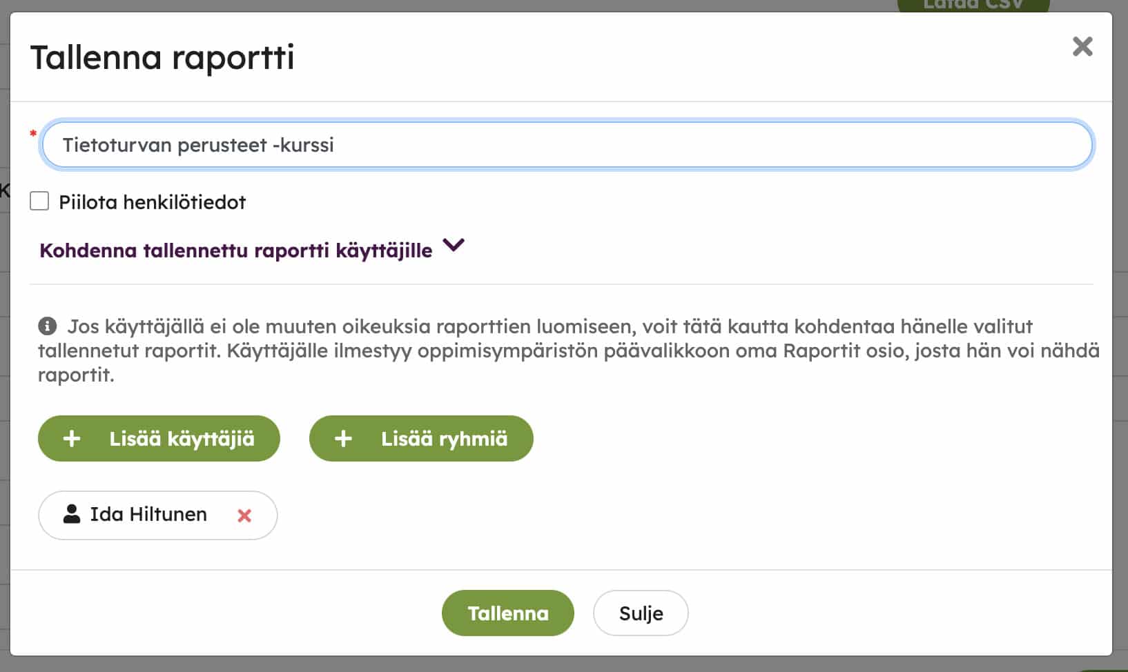The height and width of the screenshot is (672, 1128).
Task: Enable the Piilota henkilötiedot checkbox
Action: point(39,201)
